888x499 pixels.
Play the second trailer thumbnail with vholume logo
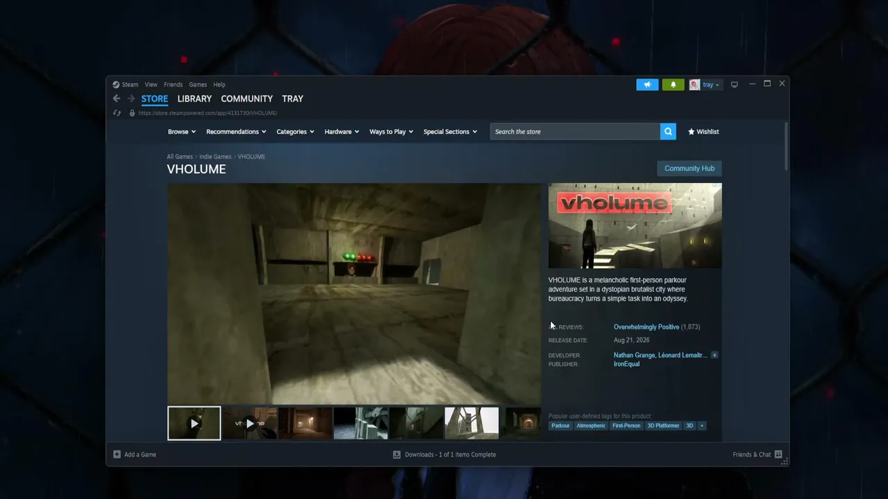click(250, 423)
